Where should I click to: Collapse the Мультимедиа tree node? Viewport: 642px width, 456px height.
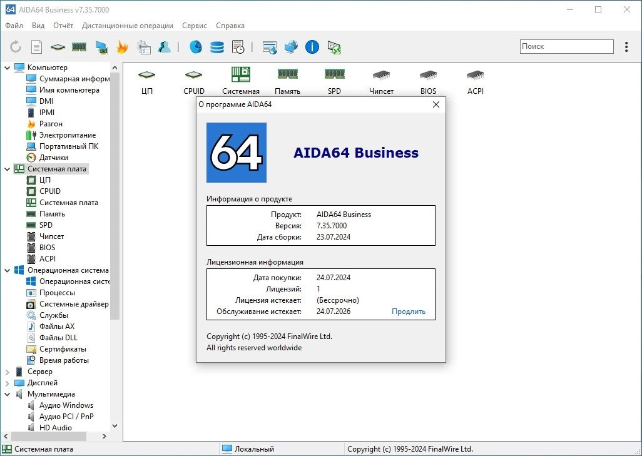pyautogui.click(x=7, y=394)
